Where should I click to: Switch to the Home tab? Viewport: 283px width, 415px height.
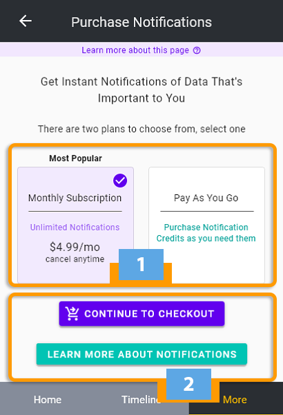pyautogui.click(x=48, y=400)
